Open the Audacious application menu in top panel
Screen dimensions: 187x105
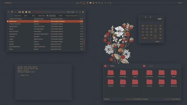(x=8, y=3)
